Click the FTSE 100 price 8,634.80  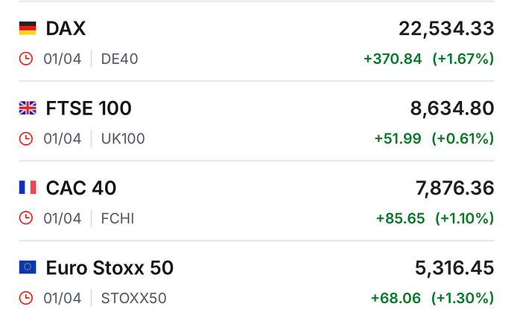pyautogui.click(x=452, y=108)
